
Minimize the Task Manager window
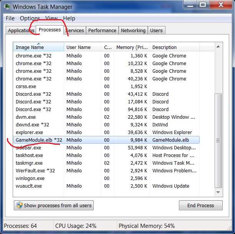pos(190,5)
